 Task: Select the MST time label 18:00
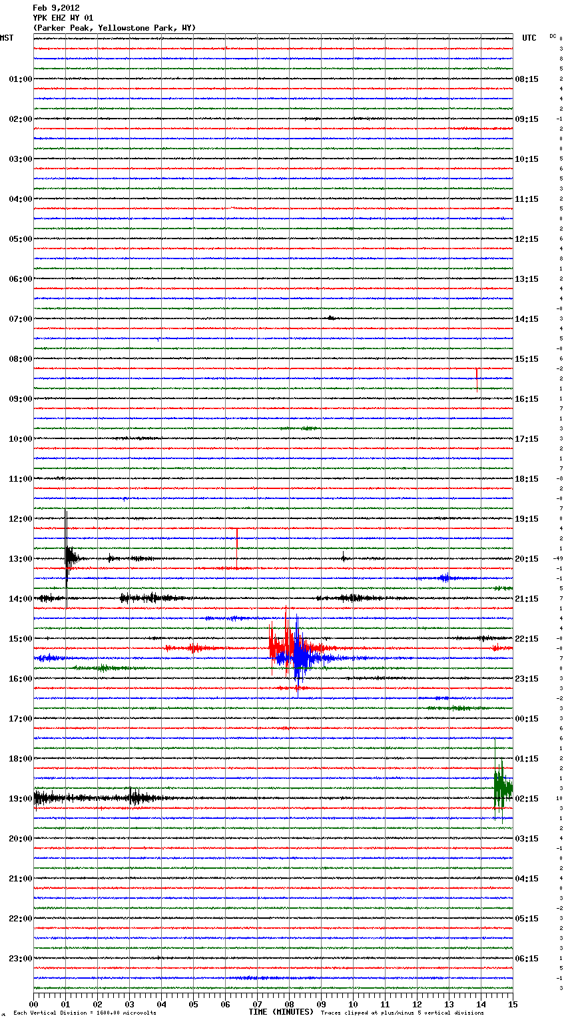pyautogui.click(x=21, y=759)
